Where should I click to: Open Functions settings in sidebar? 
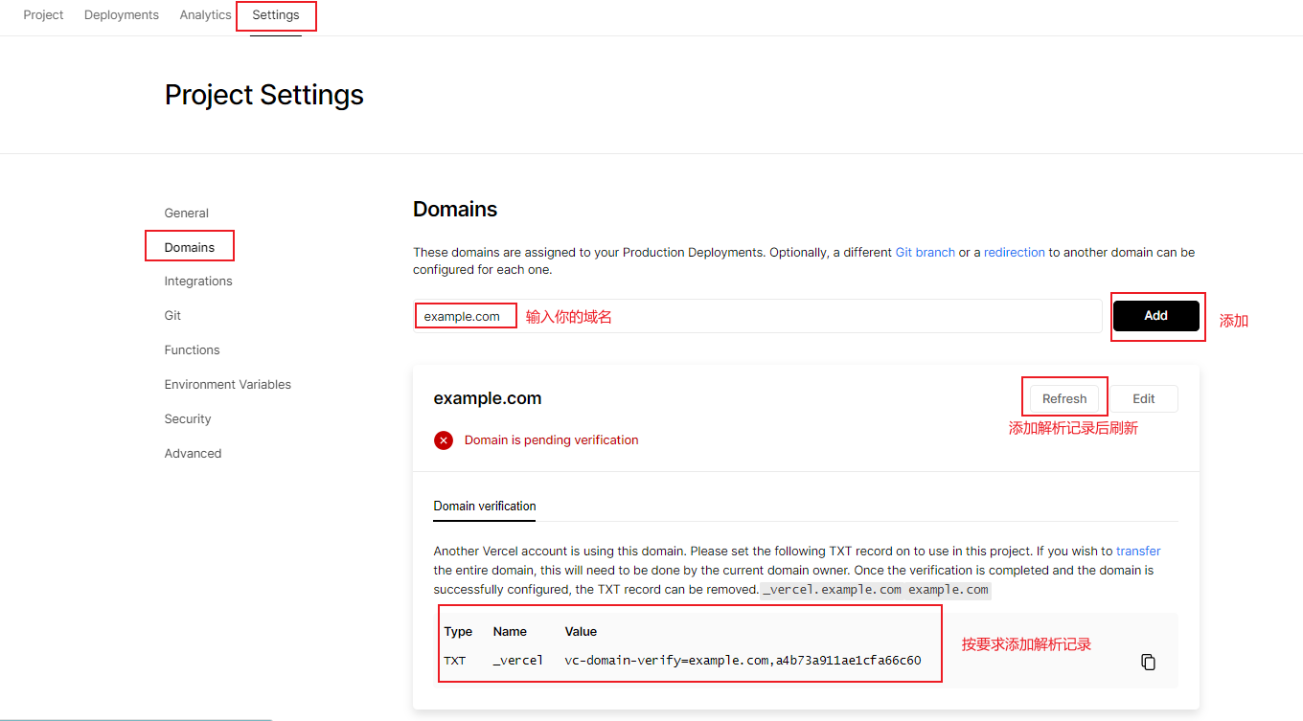click(x=192, y=350)
